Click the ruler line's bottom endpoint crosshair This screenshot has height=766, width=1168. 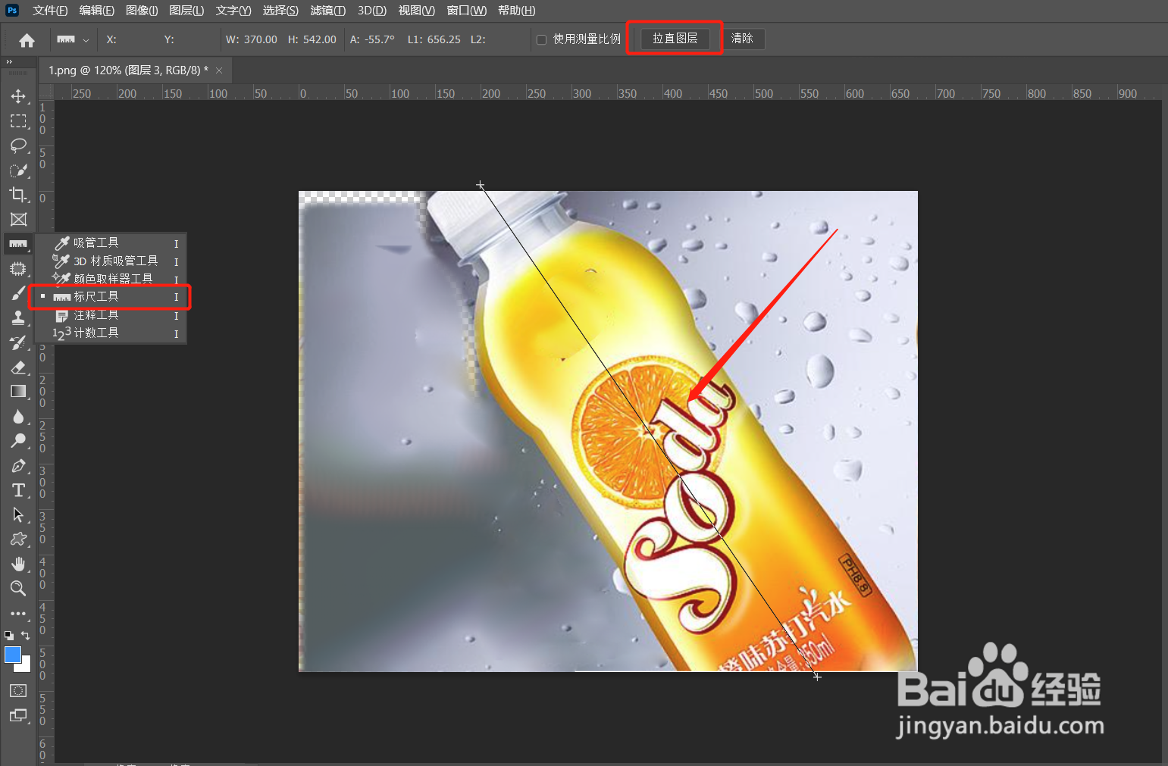[x=817, y=677]
